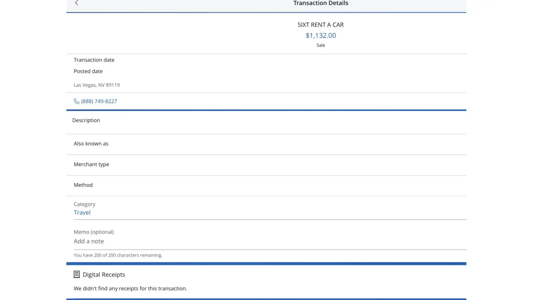
Task: Click the Las Vegas, NV 89119 address
Action: tap(97, 85)
